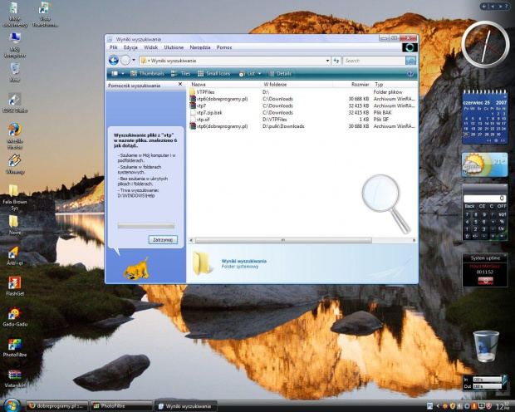The height and width of the screenshot is (412, 515).
Task: Click the search magnifier button
Action: (410, 61)
